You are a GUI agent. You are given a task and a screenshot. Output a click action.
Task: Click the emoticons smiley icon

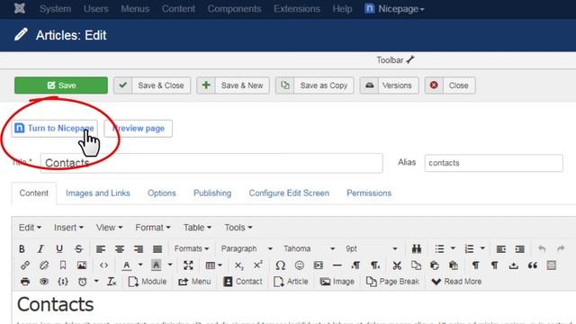(x=300, y=265)
